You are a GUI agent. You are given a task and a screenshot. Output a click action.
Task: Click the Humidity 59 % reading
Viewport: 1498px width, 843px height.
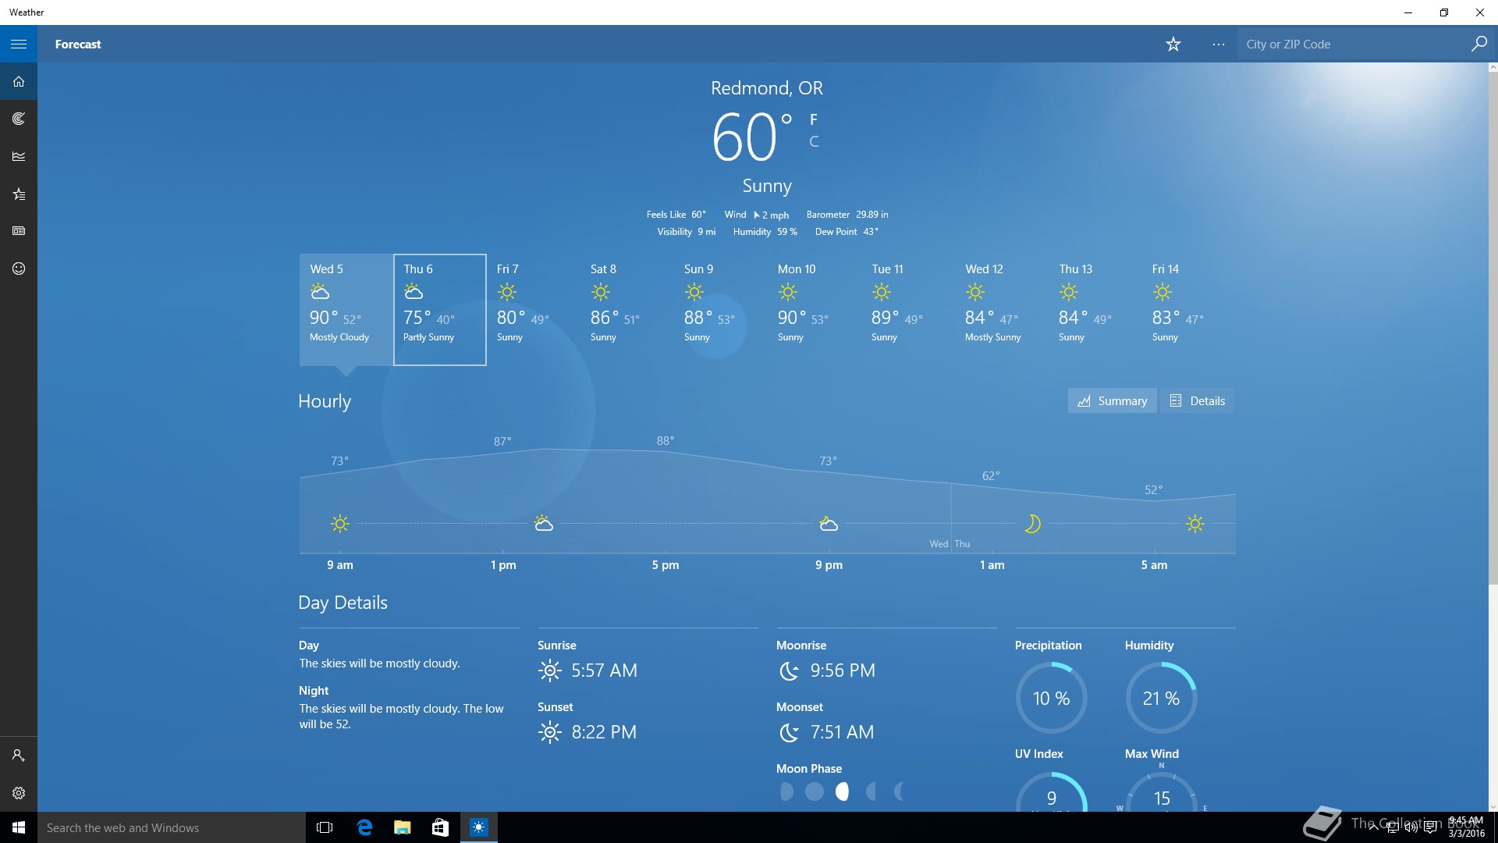(x=765, y=232)
